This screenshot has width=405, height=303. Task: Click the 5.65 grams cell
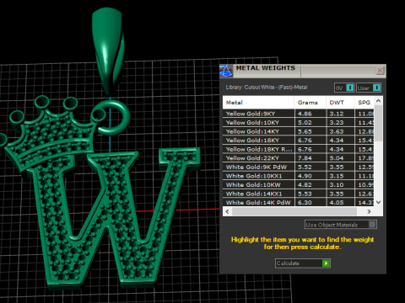tap(310, 131)
